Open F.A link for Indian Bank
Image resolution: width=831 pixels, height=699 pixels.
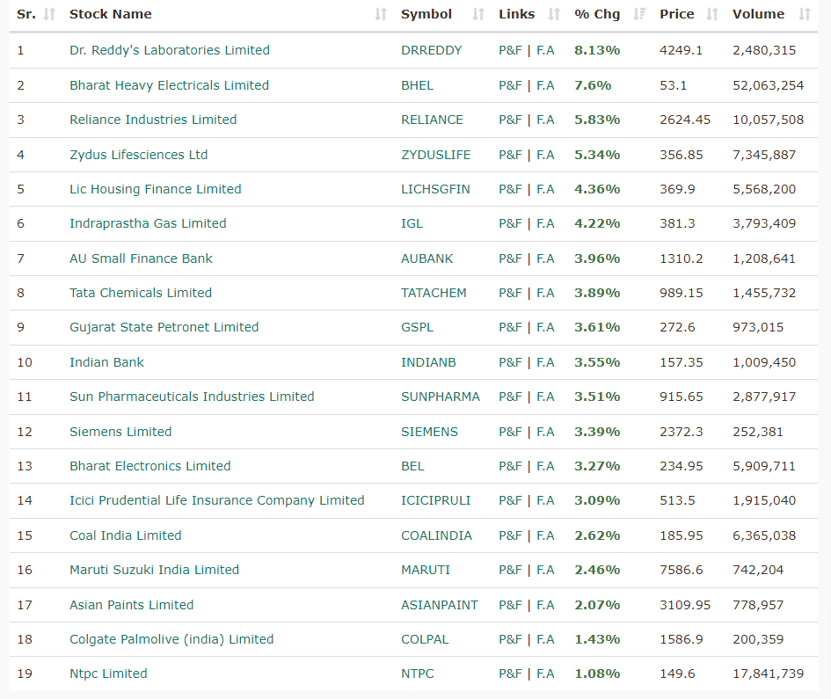tap(545, 362)
